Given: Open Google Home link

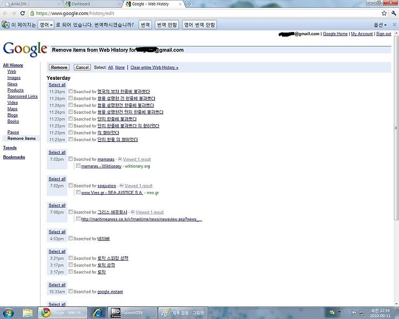Looking at the screenshot, I should 335,34.
